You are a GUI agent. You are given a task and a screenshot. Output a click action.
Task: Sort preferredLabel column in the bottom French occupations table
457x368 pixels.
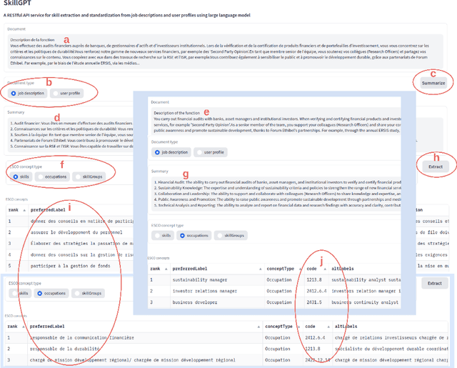point(258,327)
